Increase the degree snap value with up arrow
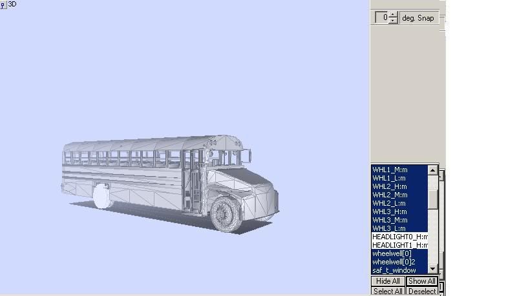517x296 pixels. (x=394, y=15)
